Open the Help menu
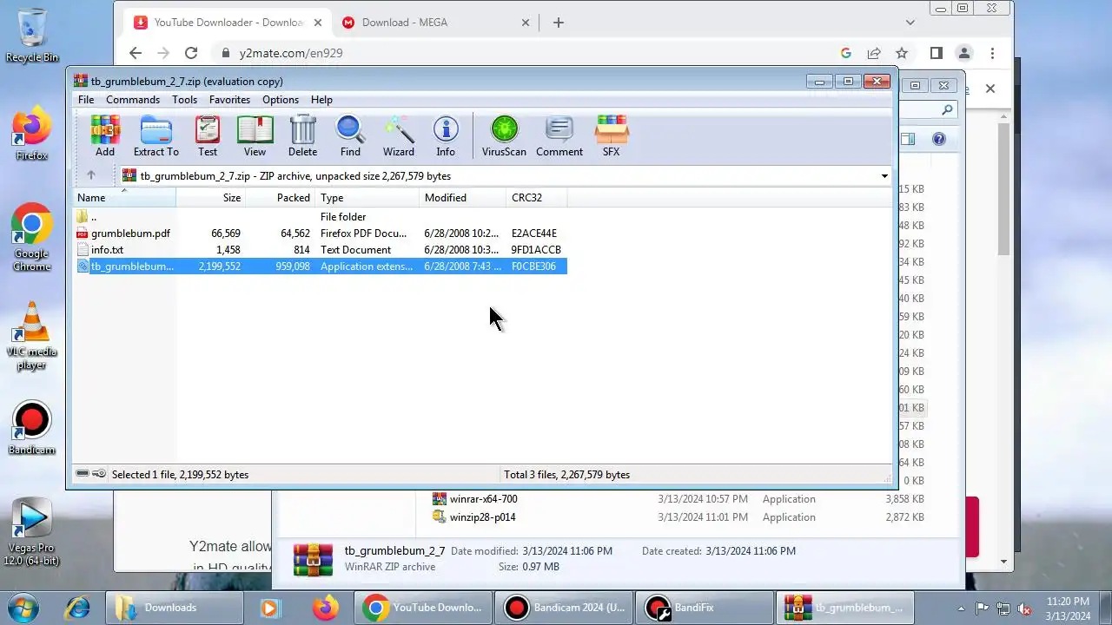Viewport: 1112px width, 625px height. coord(321,100)
